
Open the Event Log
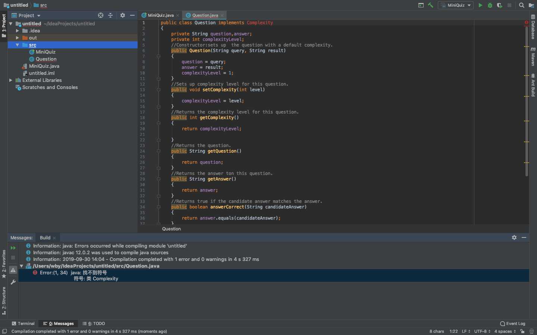point(513,324)
